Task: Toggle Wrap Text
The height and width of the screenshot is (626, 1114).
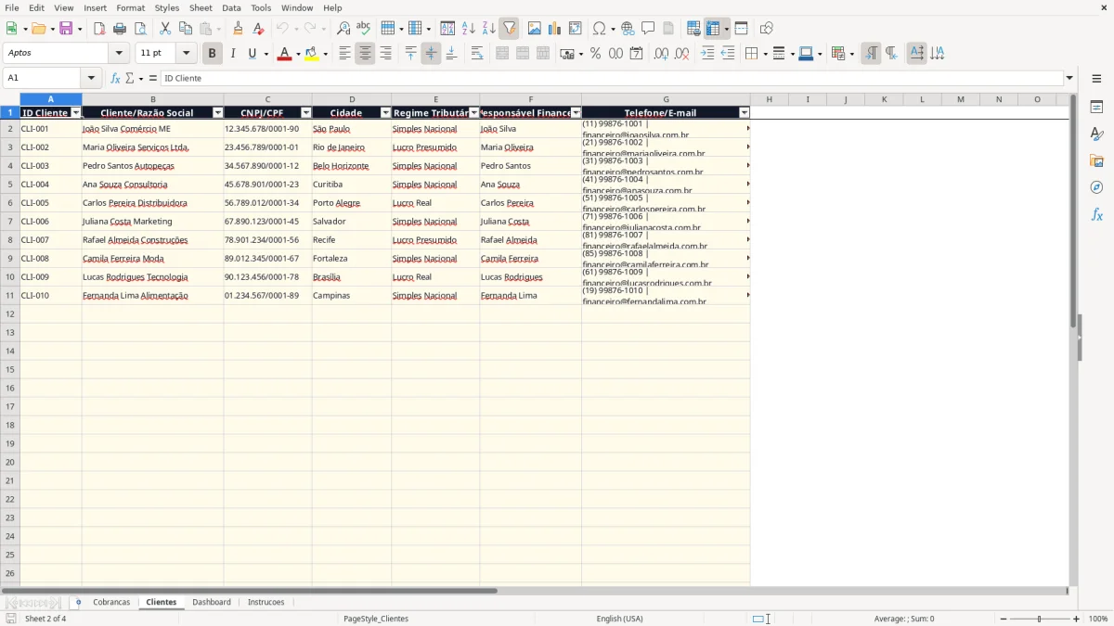Action: click(x=477, y=54)
